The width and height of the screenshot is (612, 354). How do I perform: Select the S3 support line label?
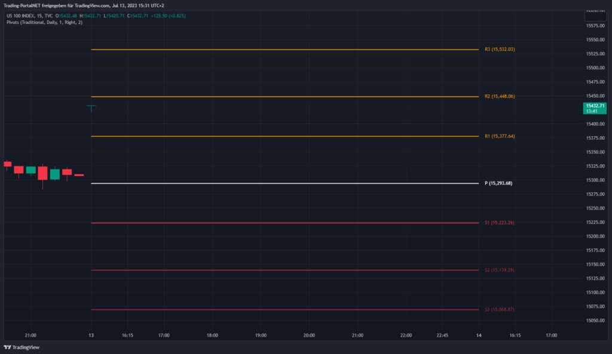[x=499, y=310]
